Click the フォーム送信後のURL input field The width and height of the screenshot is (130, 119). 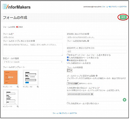(x=97, y=44)
